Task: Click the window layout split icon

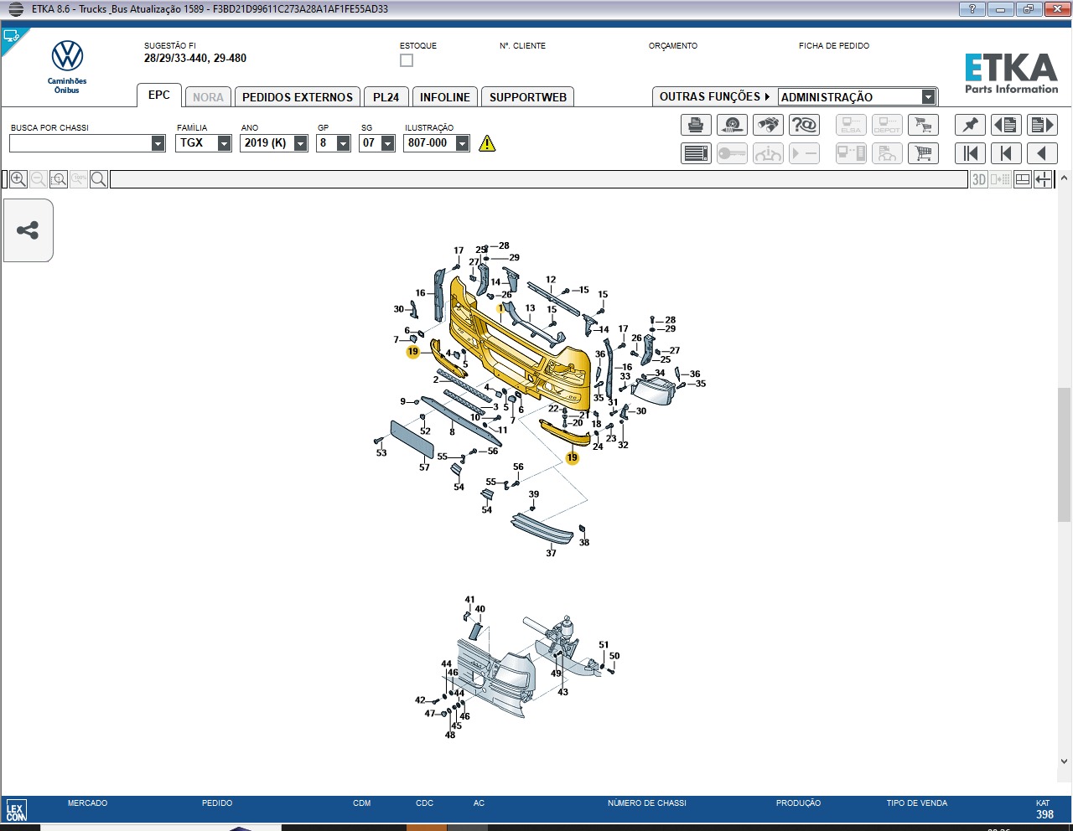Action: coord(1022,179)
